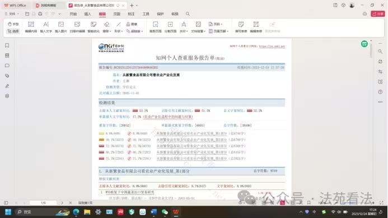Image resolution: width=388 pixels, height=218 pixels.
Task: Switch to the Protect (保护) ribbon tab
Action: coord(160,14)
